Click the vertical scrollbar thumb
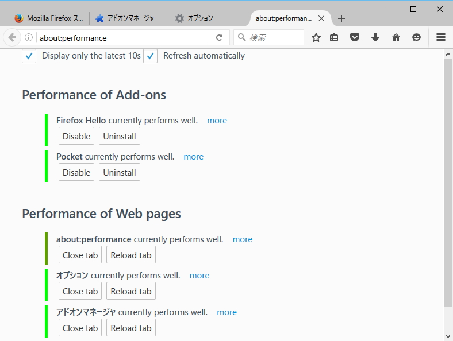The height and width of the screenshot is (341, 453). (x=448, y=183)
